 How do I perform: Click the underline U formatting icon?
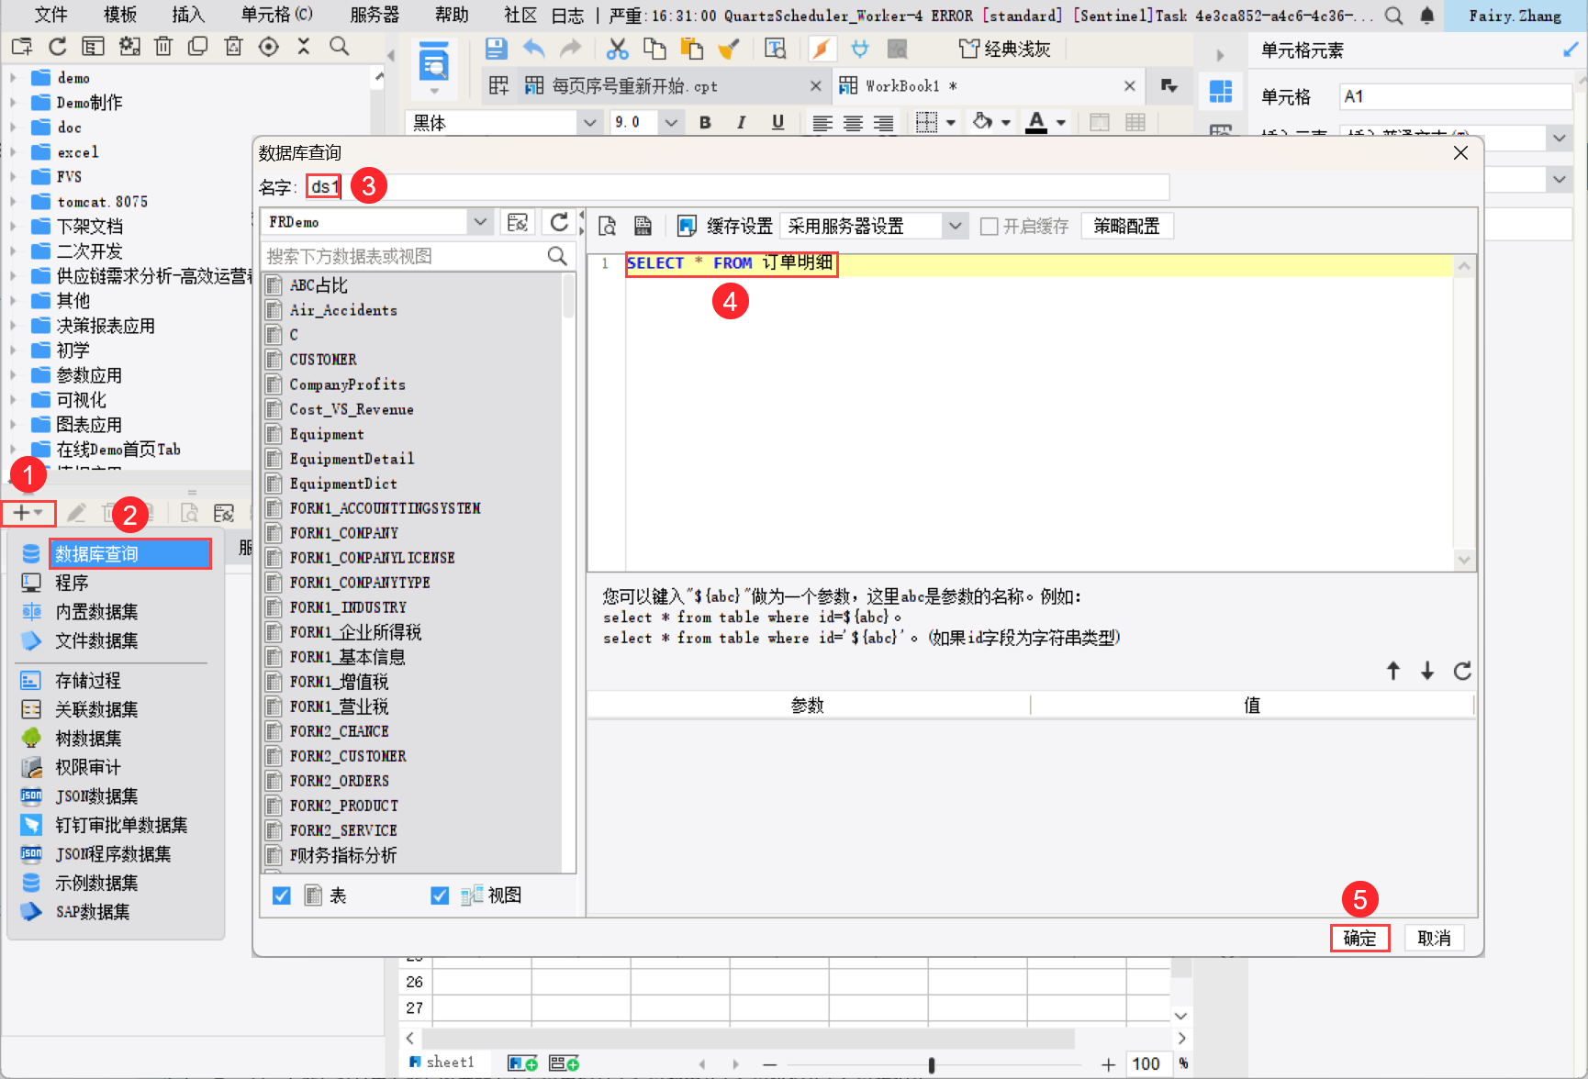point(777,122)
